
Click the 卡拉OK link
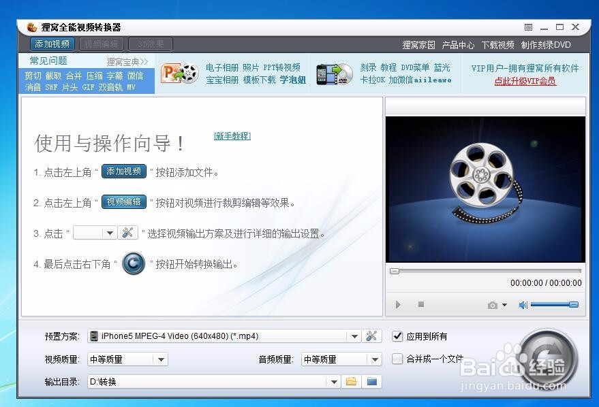(373, 80)
